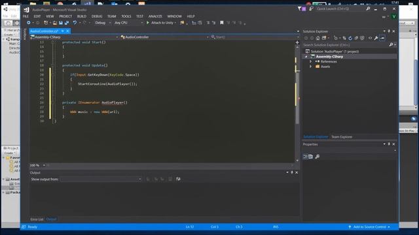The image size is (419, 235).
Task: Click the Clear All icon in Output panel
Action: point(170,179)
